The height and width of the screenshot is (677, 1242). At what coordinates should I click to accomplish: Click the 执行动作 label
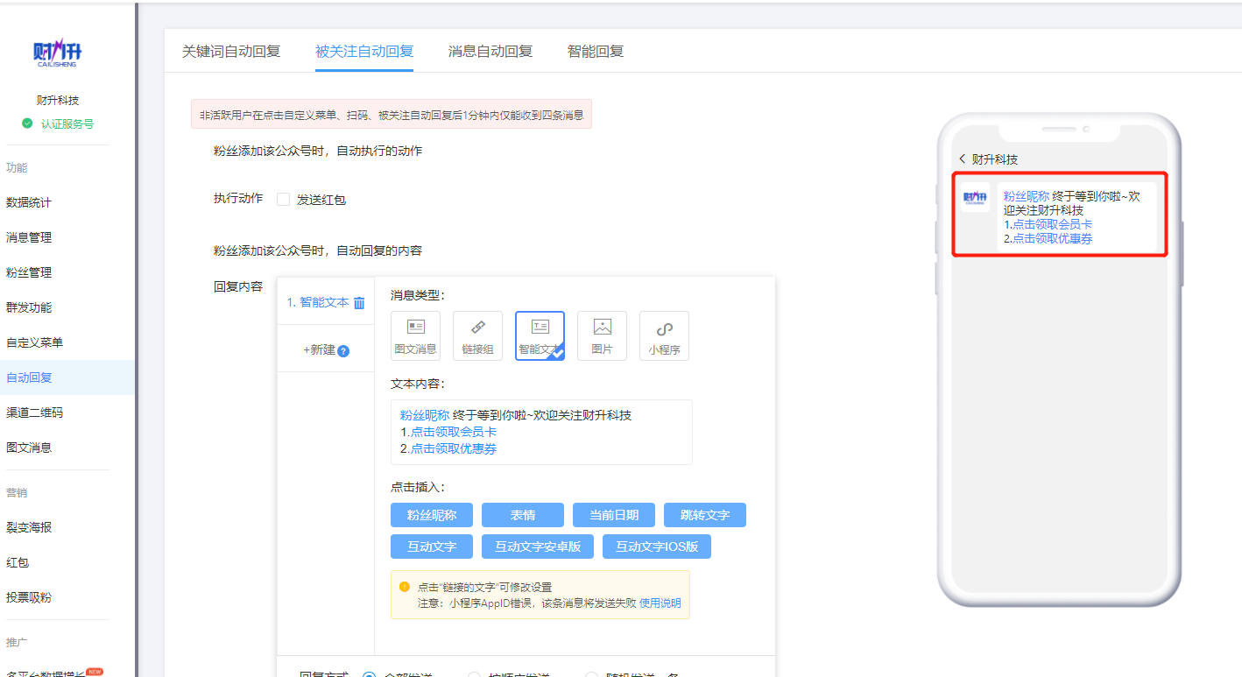[238, 198]
